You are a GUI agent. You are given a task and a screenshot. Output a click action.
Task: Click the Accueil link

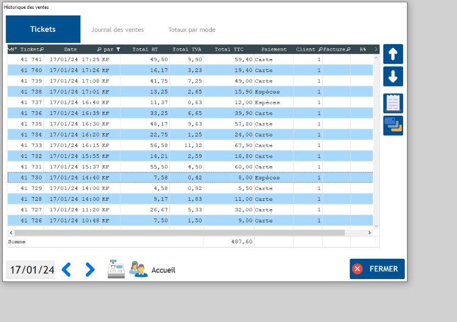tap(163, 270)
